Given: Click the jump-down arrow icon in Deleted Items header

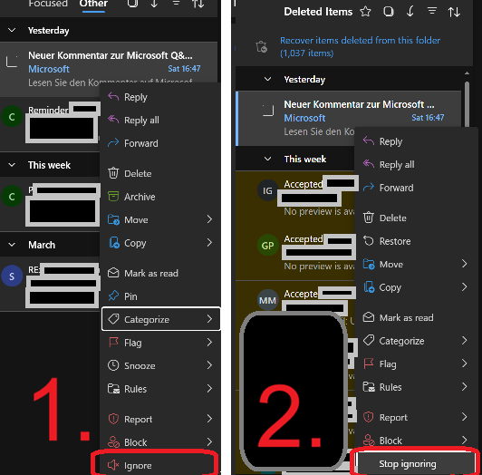Looking at the screenshot, I should click(x=410, y=12).
